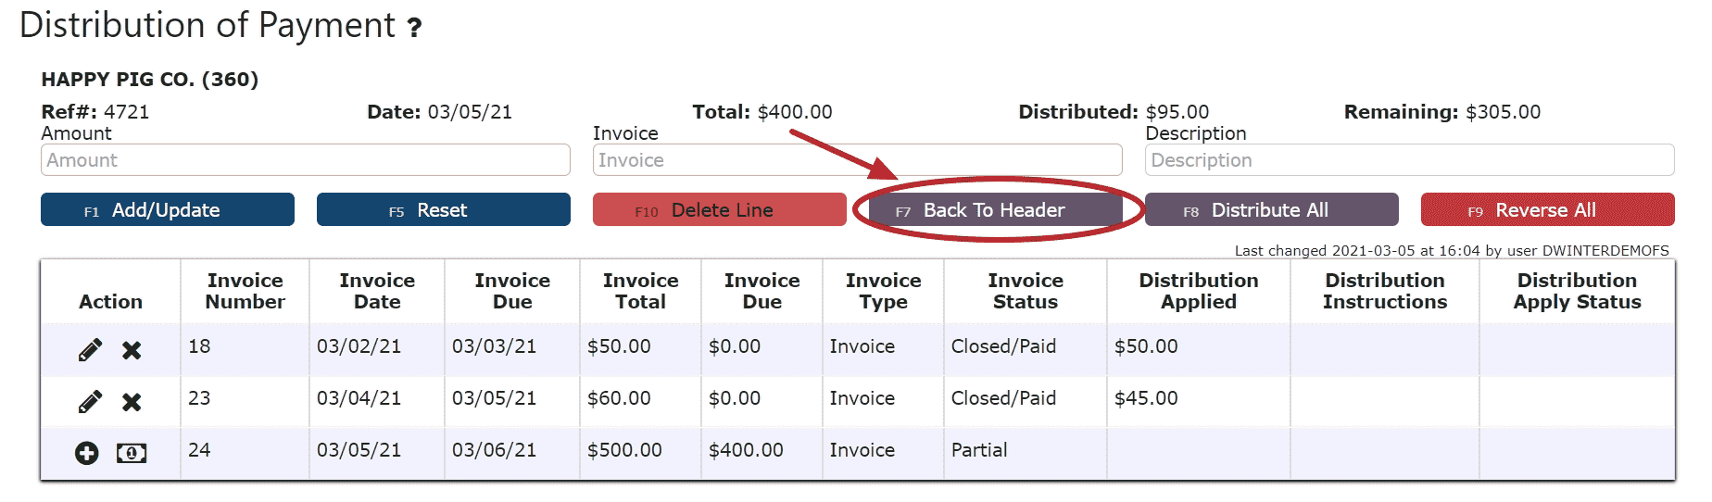This screenshot has height=502, width=1712.
Task: Click the Invoice Number column header
Action: 245,291
